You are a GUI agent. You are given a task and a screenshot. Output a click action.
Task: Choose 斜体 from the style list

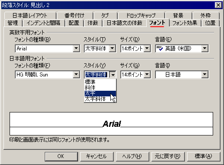coord(100,88)
